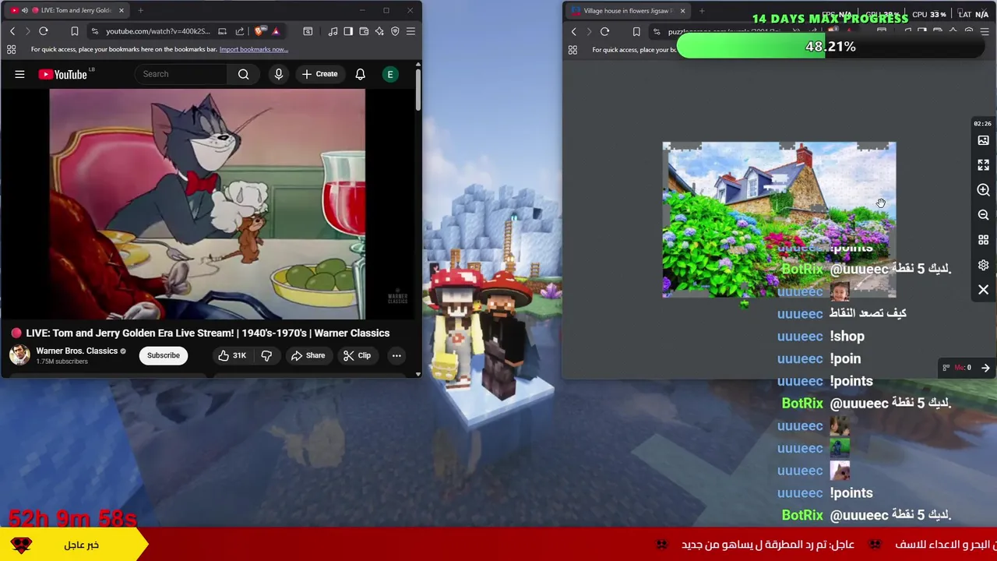Expand more actions three-dot menu under video

(x=396, y=355)
